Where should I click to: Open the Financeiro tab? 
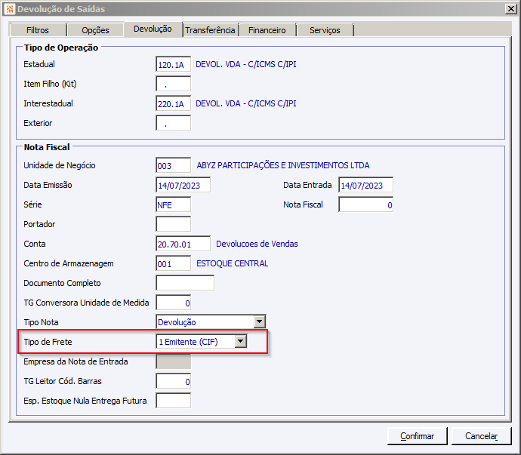pyautogui.click(x=267, y=30)
